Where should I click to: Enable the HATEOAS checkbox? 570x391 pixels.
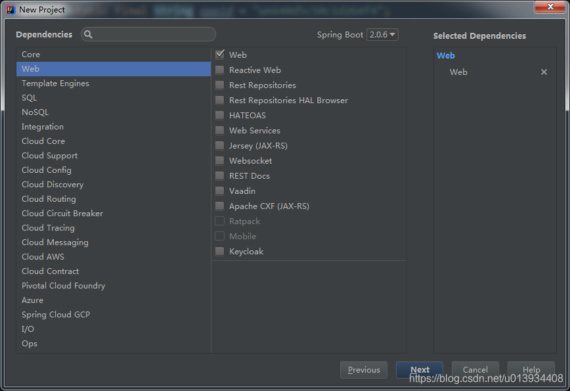click(x=219, y=115)
